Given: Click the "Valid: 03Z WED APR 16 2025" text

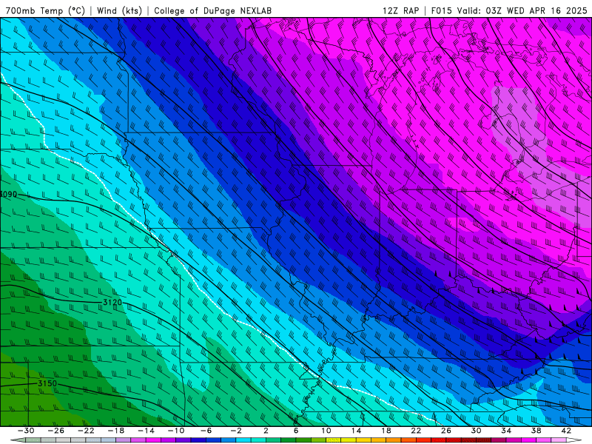Looking at the screenshot, I should click(x=522, y=10).
